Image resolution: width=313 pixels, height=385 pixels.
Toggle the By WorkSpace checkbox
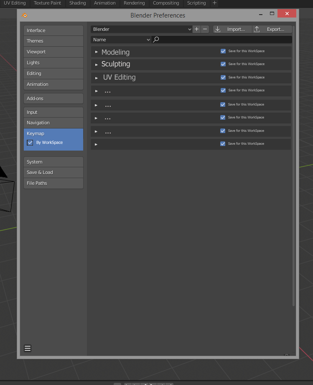(30, 143)
